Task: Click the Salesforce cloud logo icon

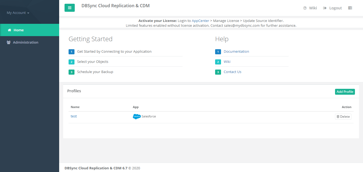Action: tap(137, 117)
